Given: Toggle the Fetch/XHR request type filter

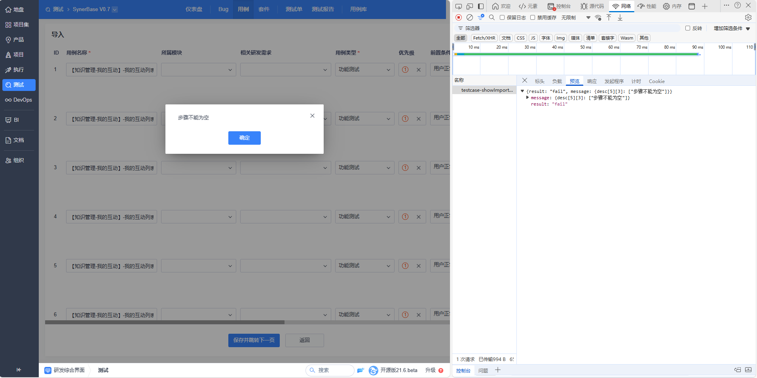Looking at the screenshot, I should point(484,38).
